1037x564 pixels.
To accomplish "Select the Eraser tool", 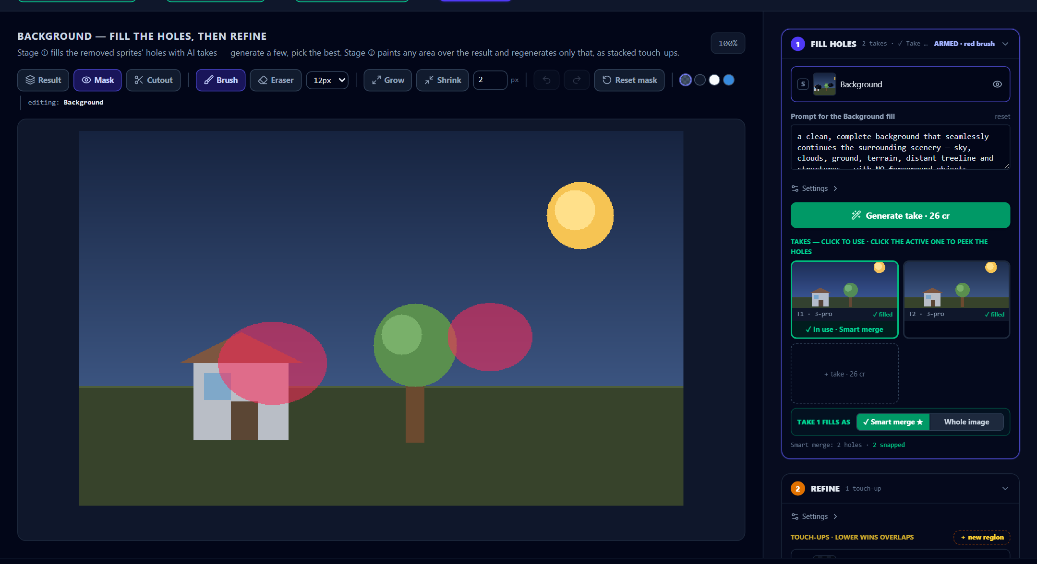I will click(276, 80).
